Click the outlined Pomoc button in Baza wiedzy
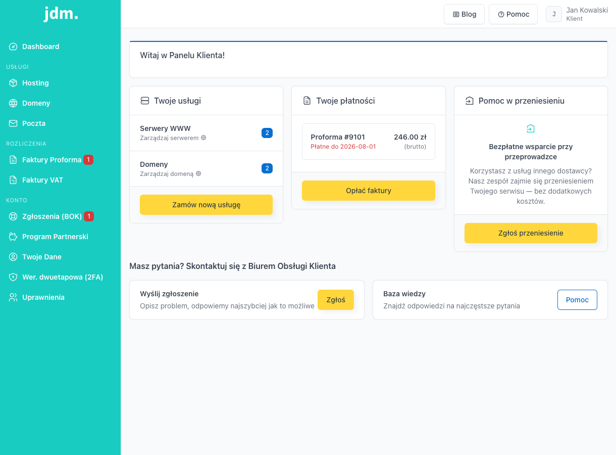The image size is (616, 455). tap(577, 300)
